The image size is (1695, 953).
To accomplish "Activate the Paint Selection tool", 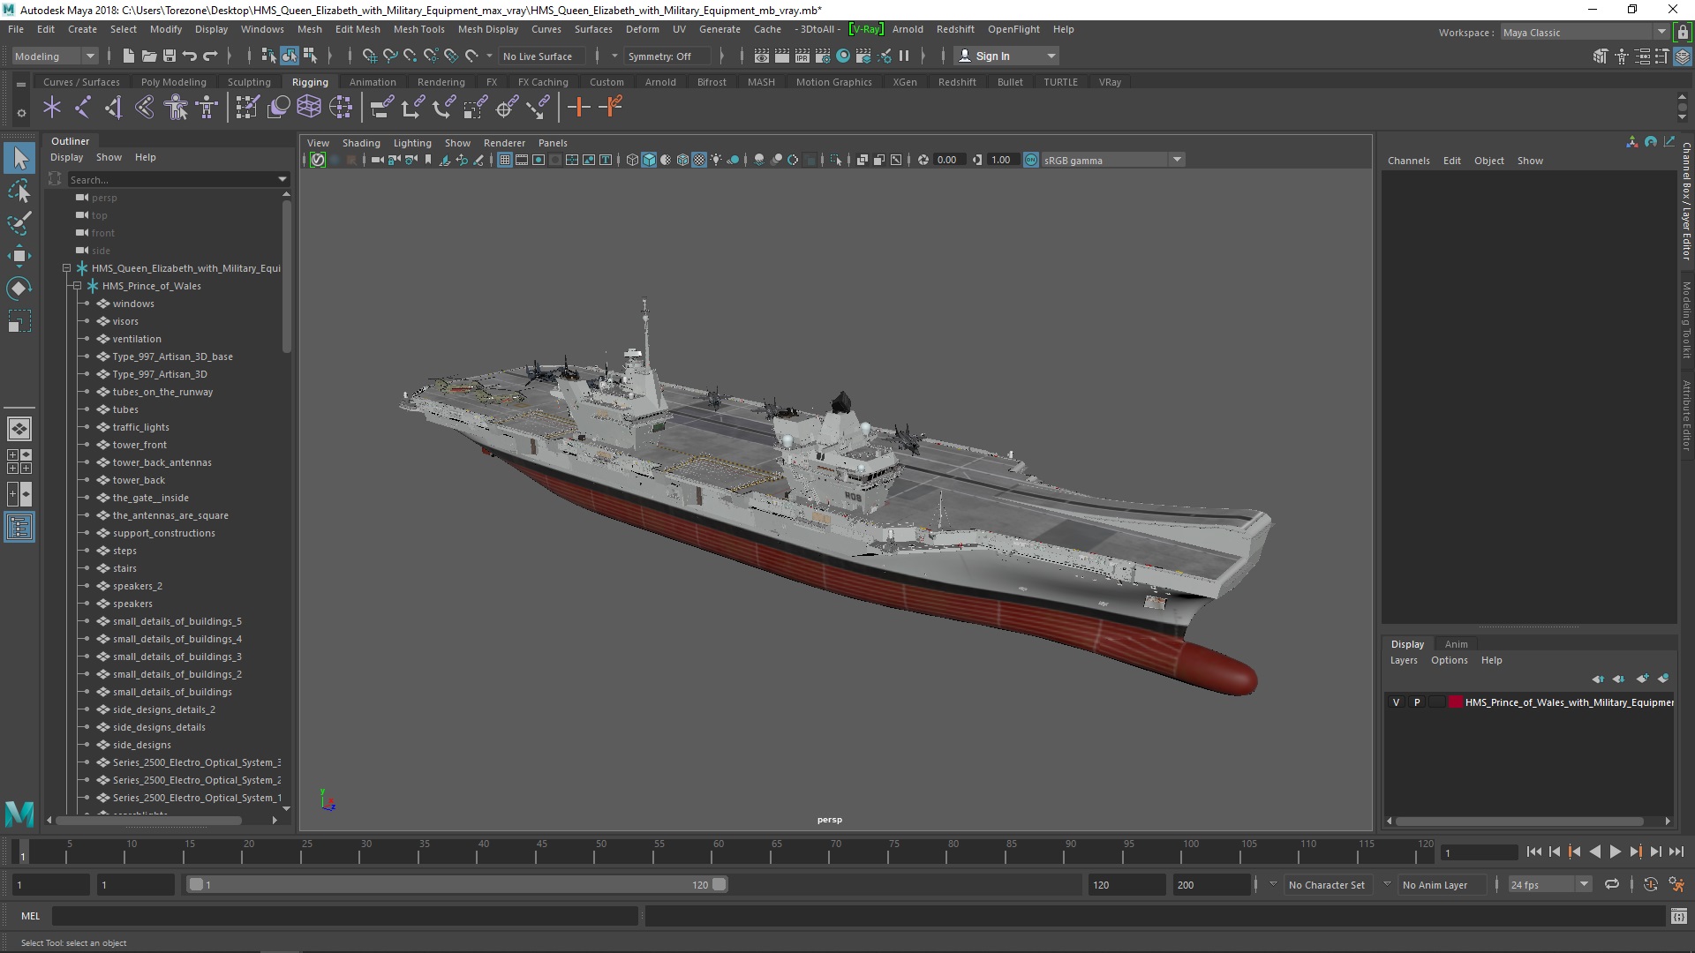I will click(19, 223).
